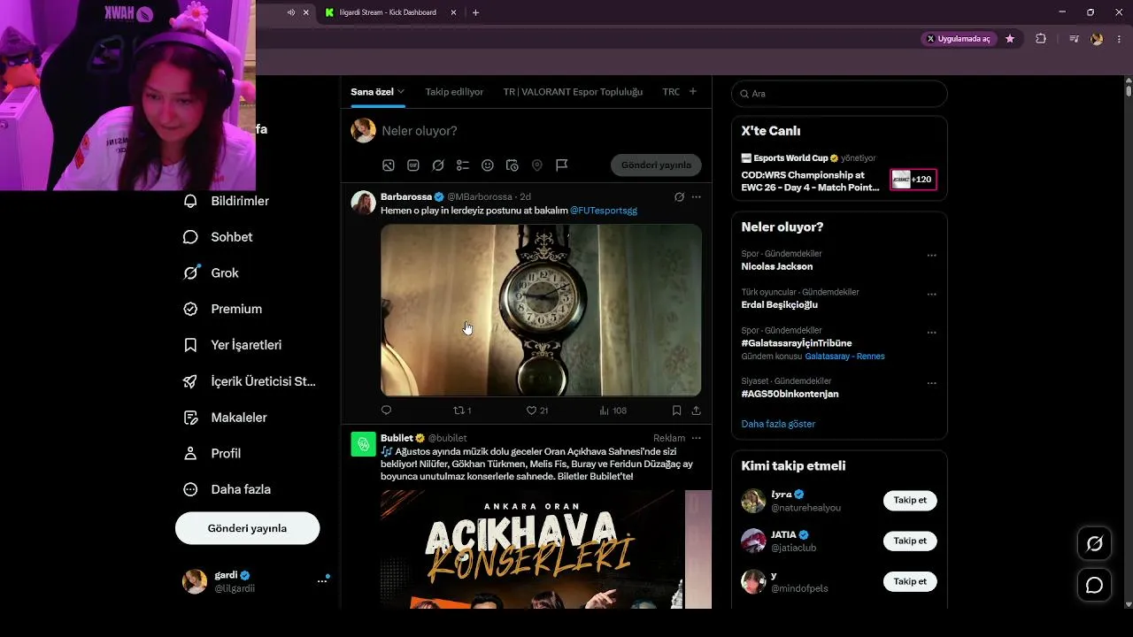This screenshot has height=637, width=1133.
Task: Open more options on Bubilet ad
Action: 696,438
